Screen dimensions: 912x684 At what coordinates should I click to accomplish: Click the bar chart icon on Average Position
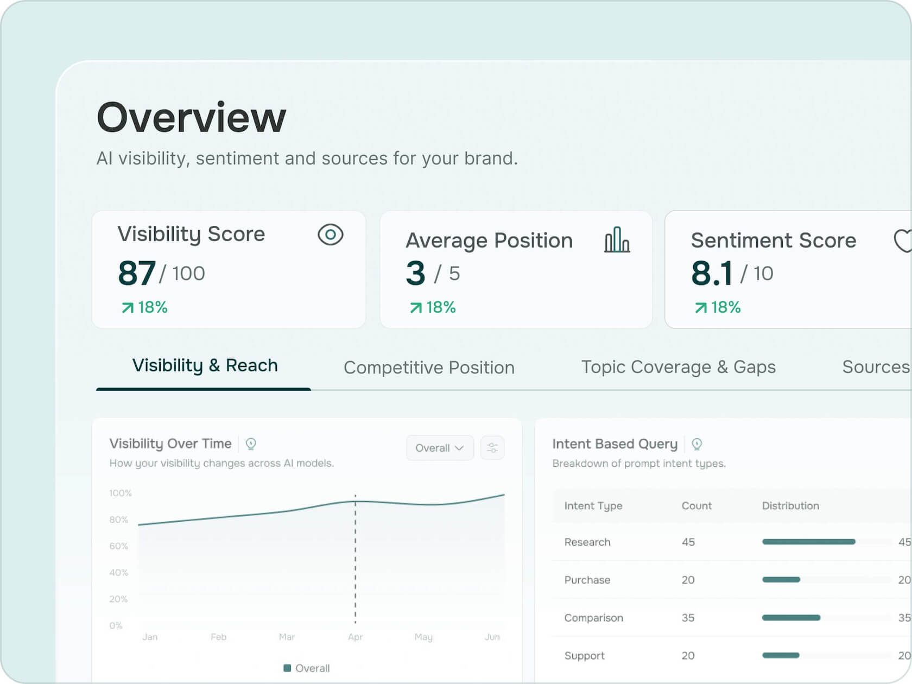617,240
